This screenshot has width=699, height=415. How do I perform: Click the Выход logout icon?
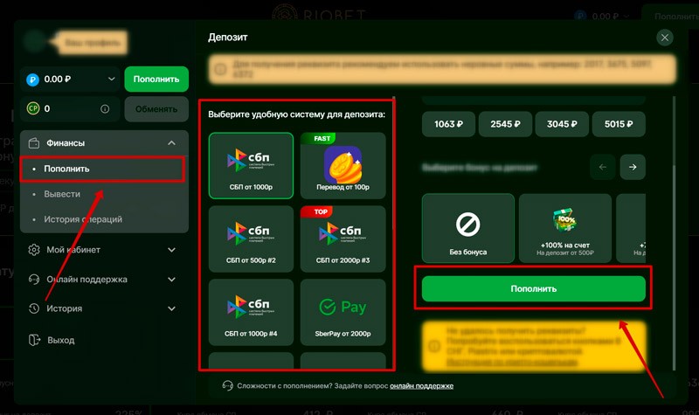click(35, 340)
